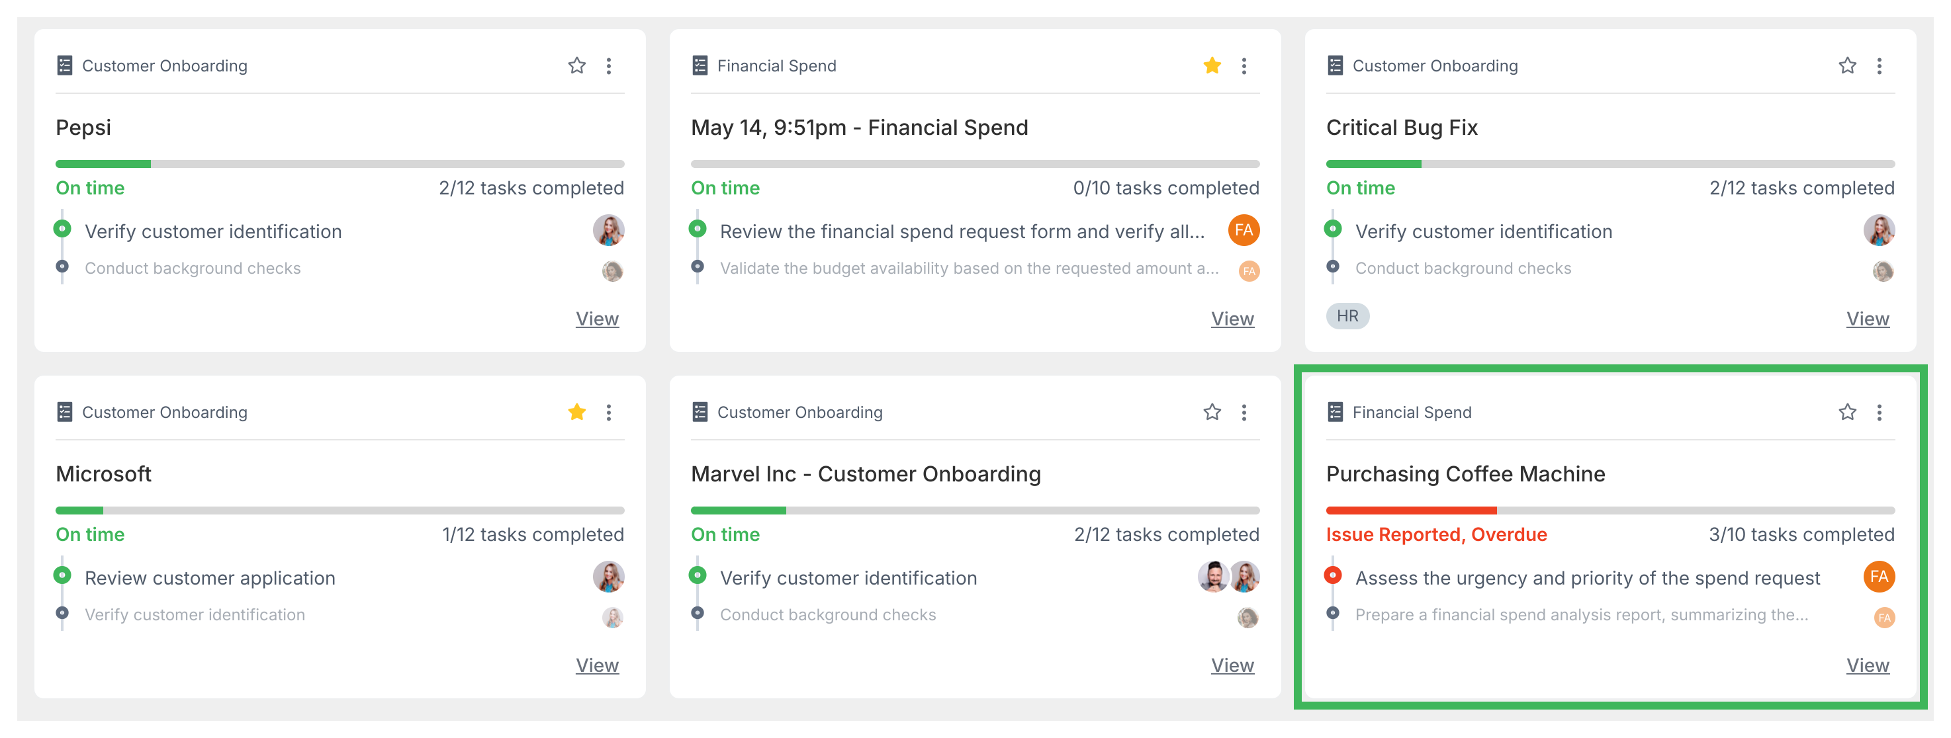Click the Customer Onboarding project icon on Pepsi card
This screenshot has height=738, width=1951.
point(64,65)
